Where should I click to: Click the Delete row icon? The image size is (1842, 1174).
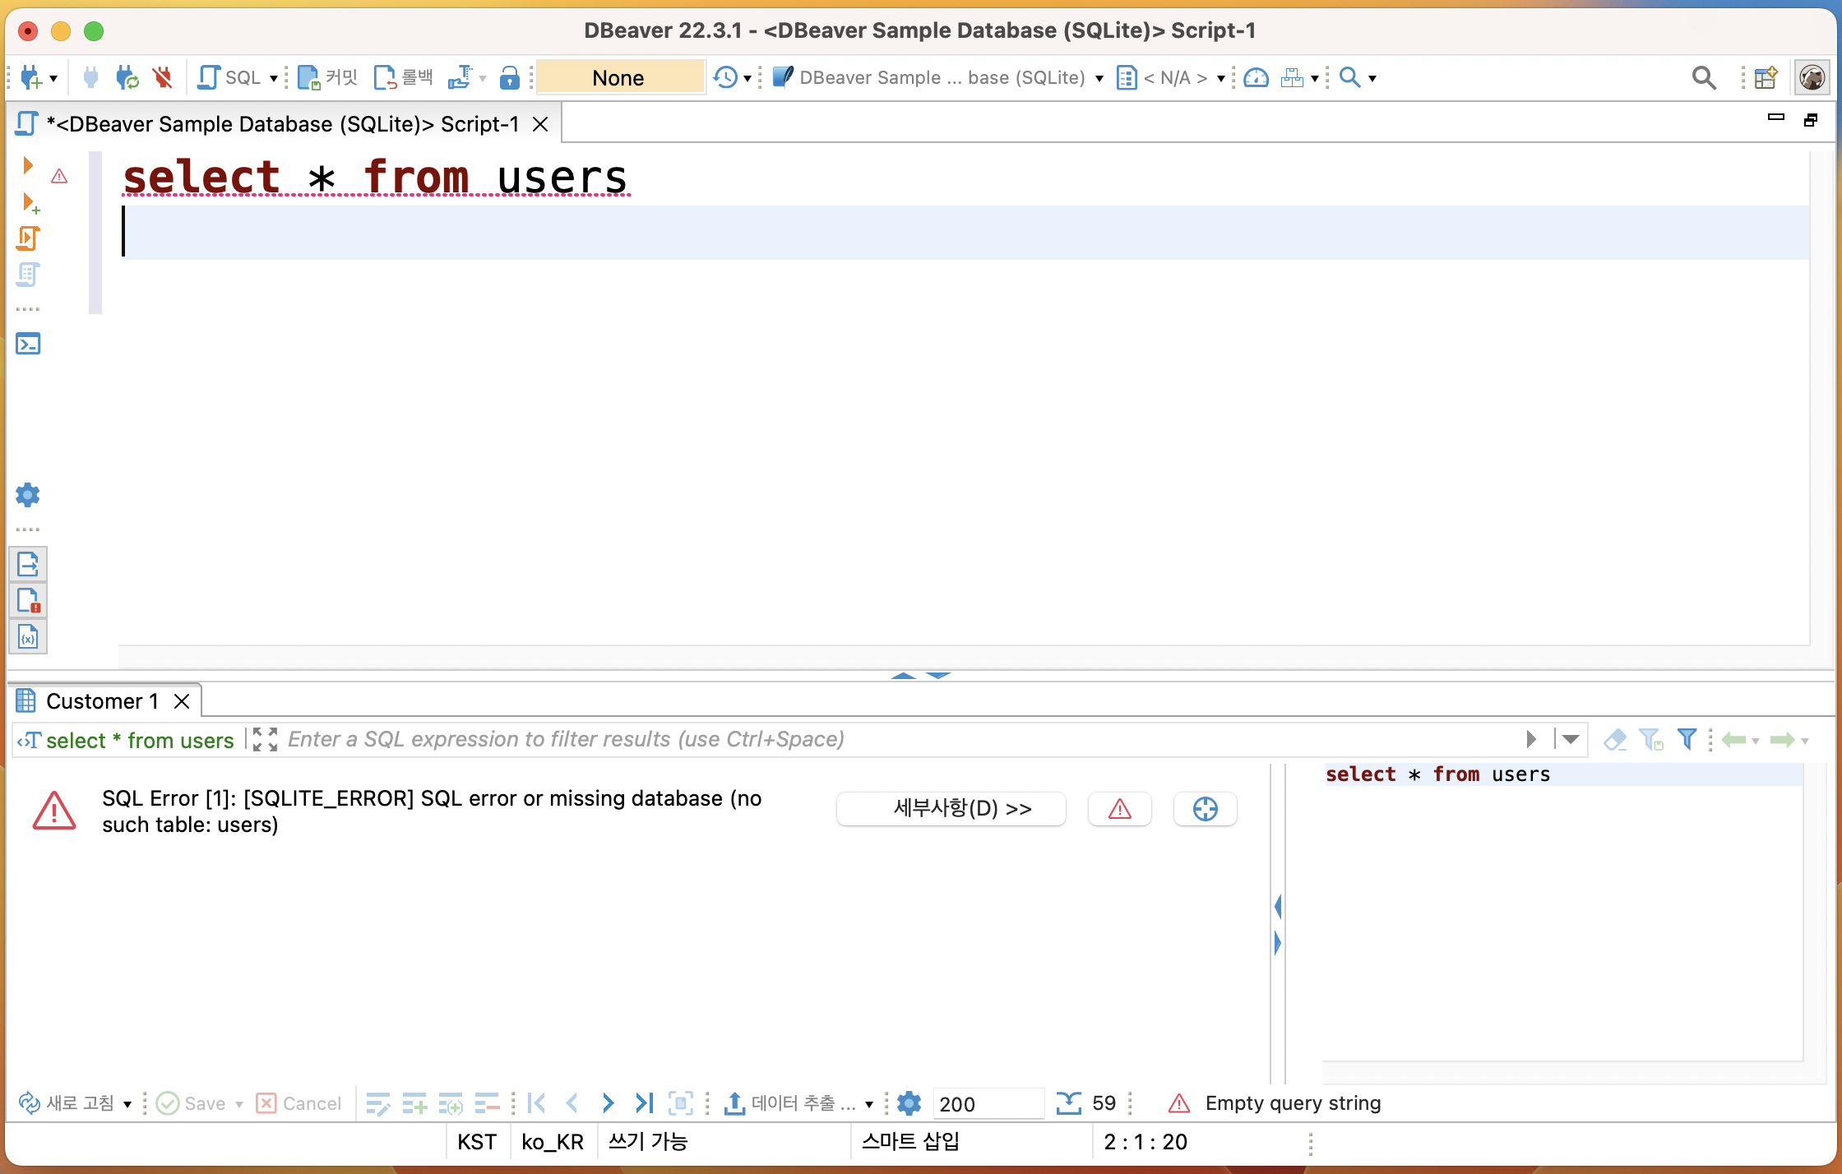(x=487, y=1103)
